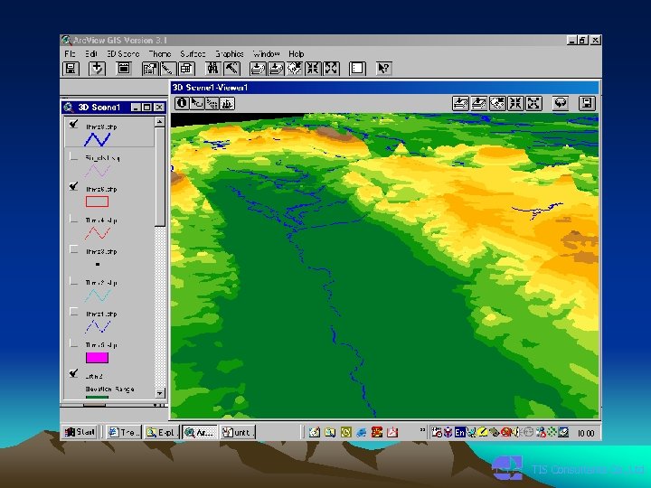Click the Edit Legend icon in main toolbar

pyautogui.click(x=150, y=69)
